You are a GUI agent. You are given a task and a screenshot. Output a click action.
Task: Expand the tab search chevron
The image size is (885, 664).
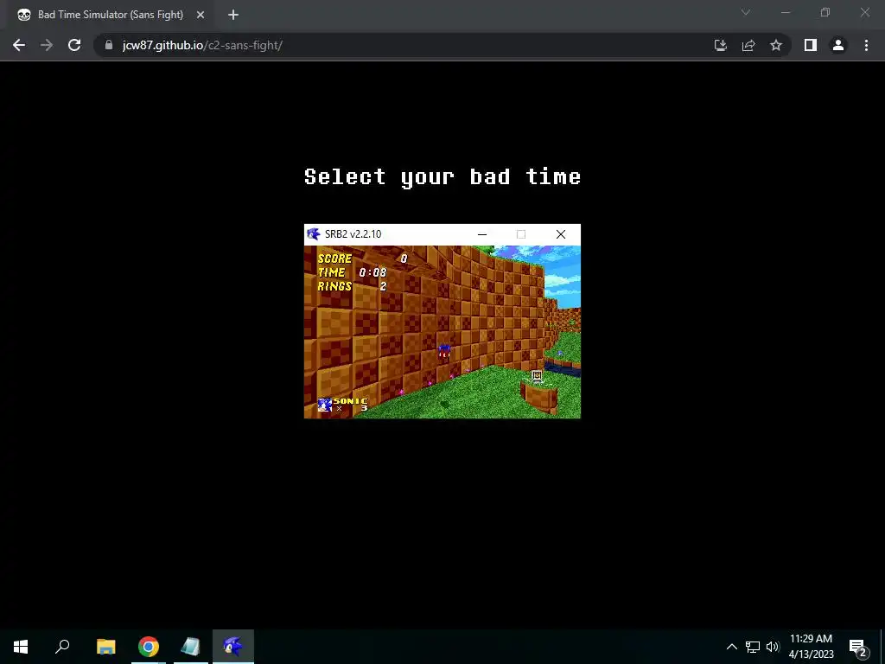(746, 12)
